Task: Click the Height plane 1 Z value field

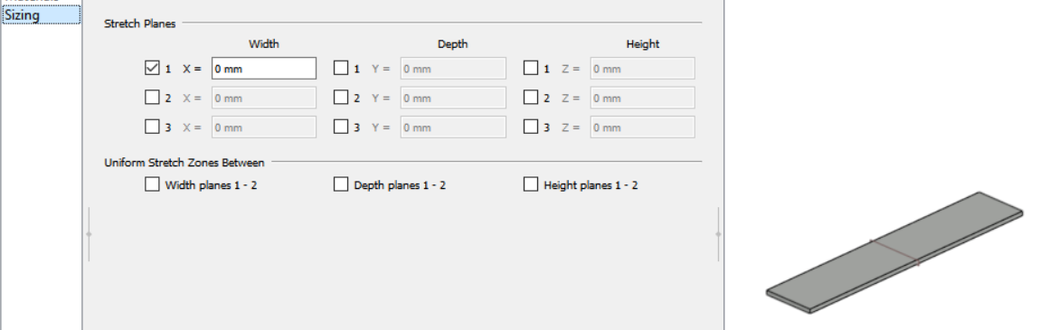Action: click(x=642, y=68)
